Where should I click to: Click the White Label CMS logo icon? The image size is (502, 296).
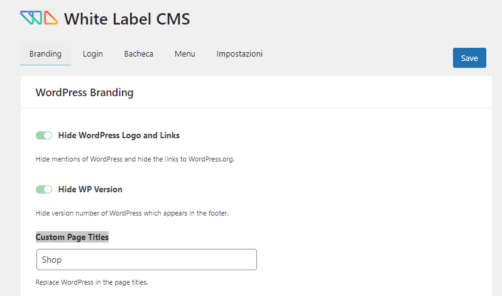(38, 18)
